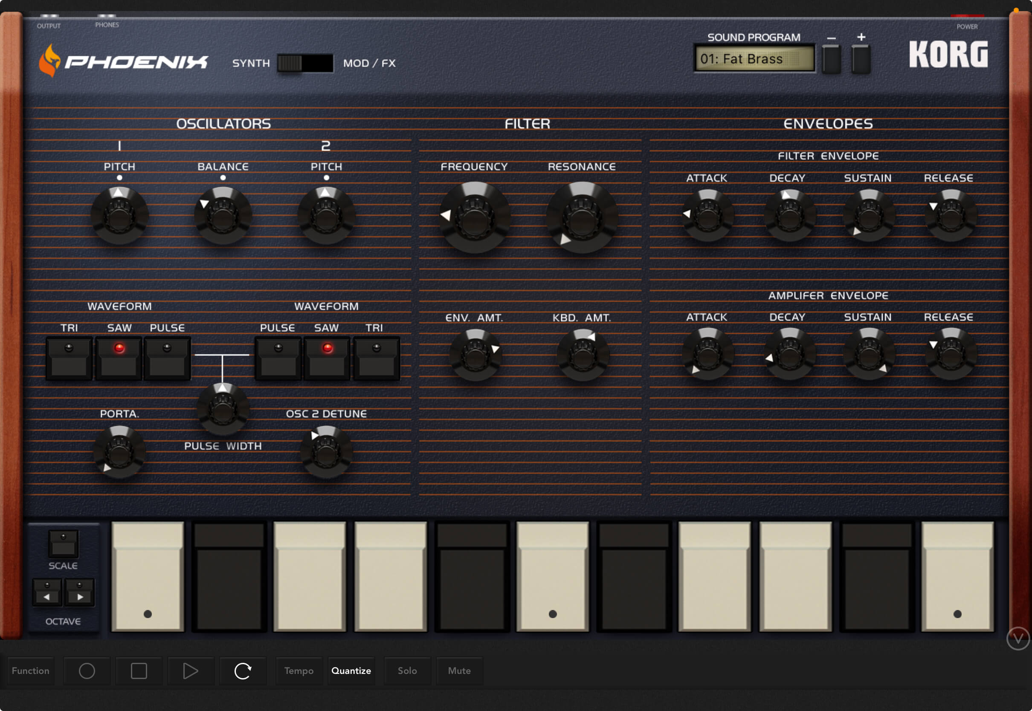Select oscillator 2 SAW waveform button
The height and width of the screenshot is (711, 1032).
[x=327, y=358]
